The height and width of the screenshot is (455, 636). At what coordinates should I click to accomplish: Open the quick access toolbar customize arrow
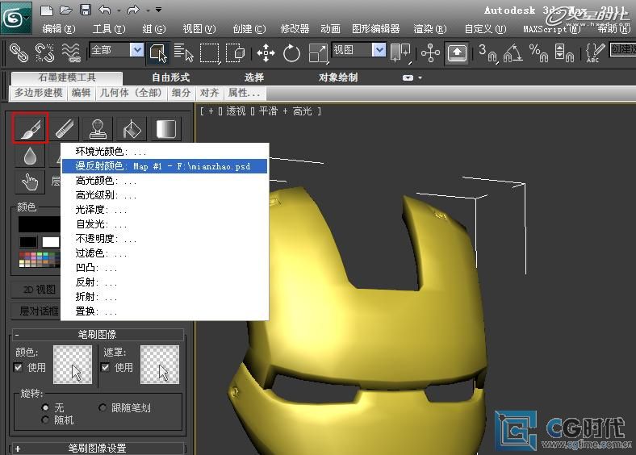(158, 10)
